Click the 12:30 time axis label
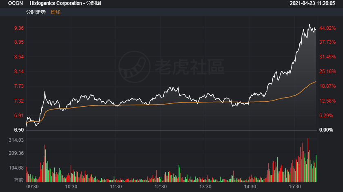Image resolution: width=343 pixels, height=192 pixels. pos(160,187)
